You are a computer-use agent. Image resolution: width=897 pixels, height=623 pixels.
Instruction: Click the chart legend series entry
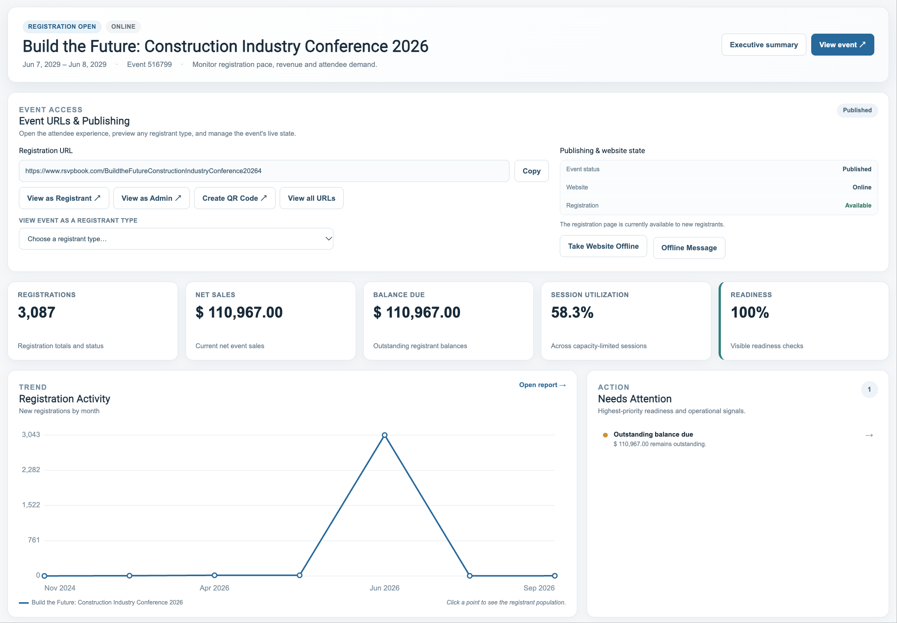tap(101, 602)
